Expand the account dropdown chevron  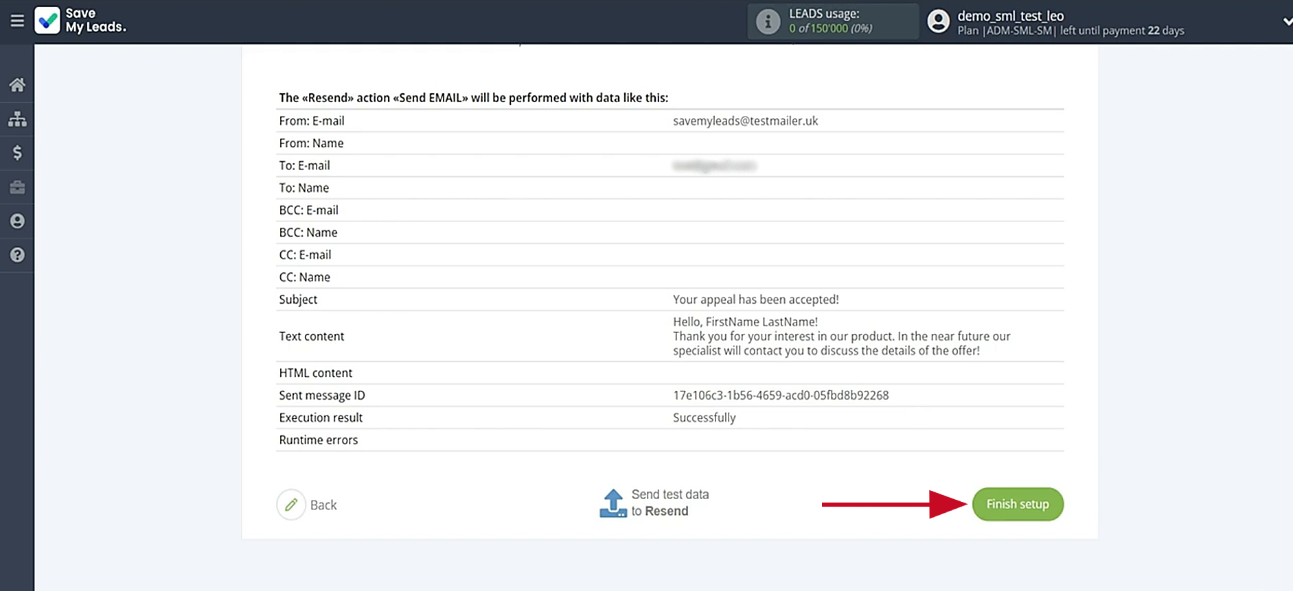pos(1288,22)
